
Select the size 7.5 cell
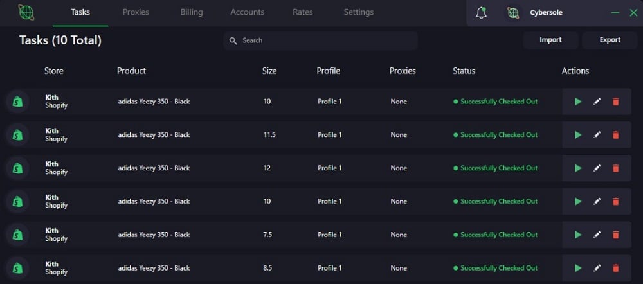pyautogui.click(x=267, y=235)
